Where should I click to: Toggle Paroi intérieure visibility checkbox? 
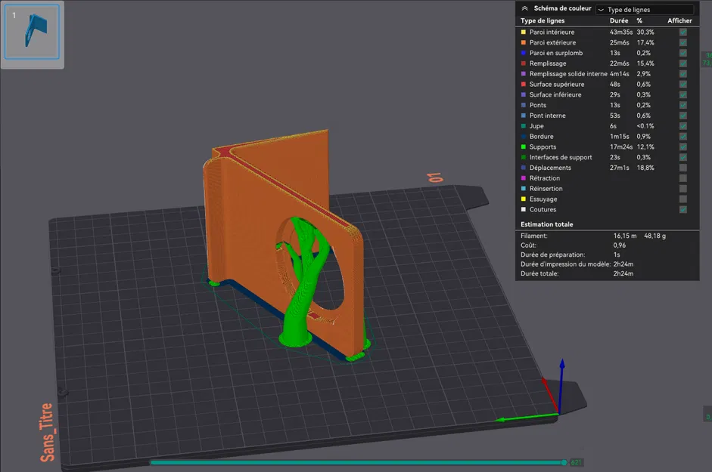click(683, 32)
